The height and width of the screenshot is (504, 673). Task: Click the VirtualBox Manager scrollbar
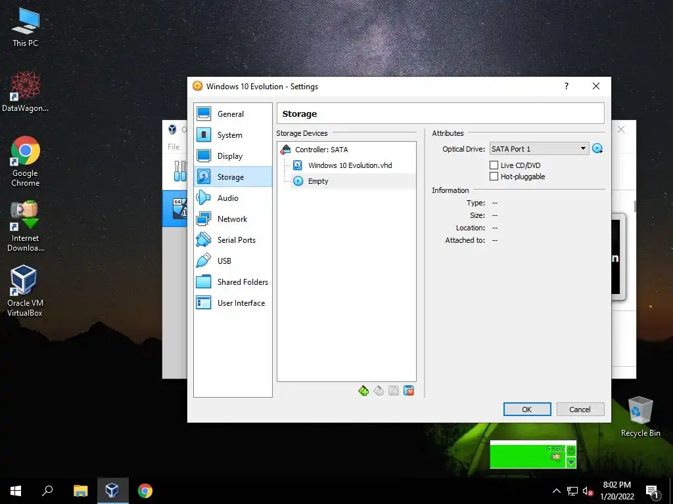tap(635, 205)
